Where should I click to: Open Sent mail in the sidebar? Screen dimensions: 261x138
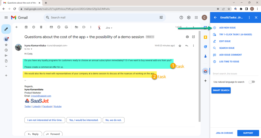click(x=6, y=55)
